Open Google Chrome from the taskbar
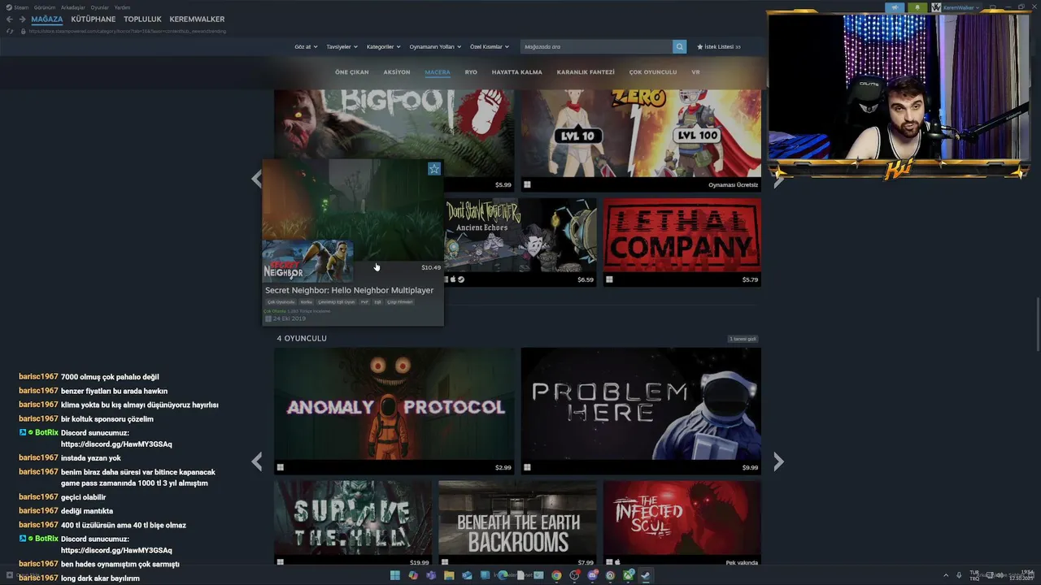Image resolution: width=1041 pixels, height=585 pixels. [556, 575]
